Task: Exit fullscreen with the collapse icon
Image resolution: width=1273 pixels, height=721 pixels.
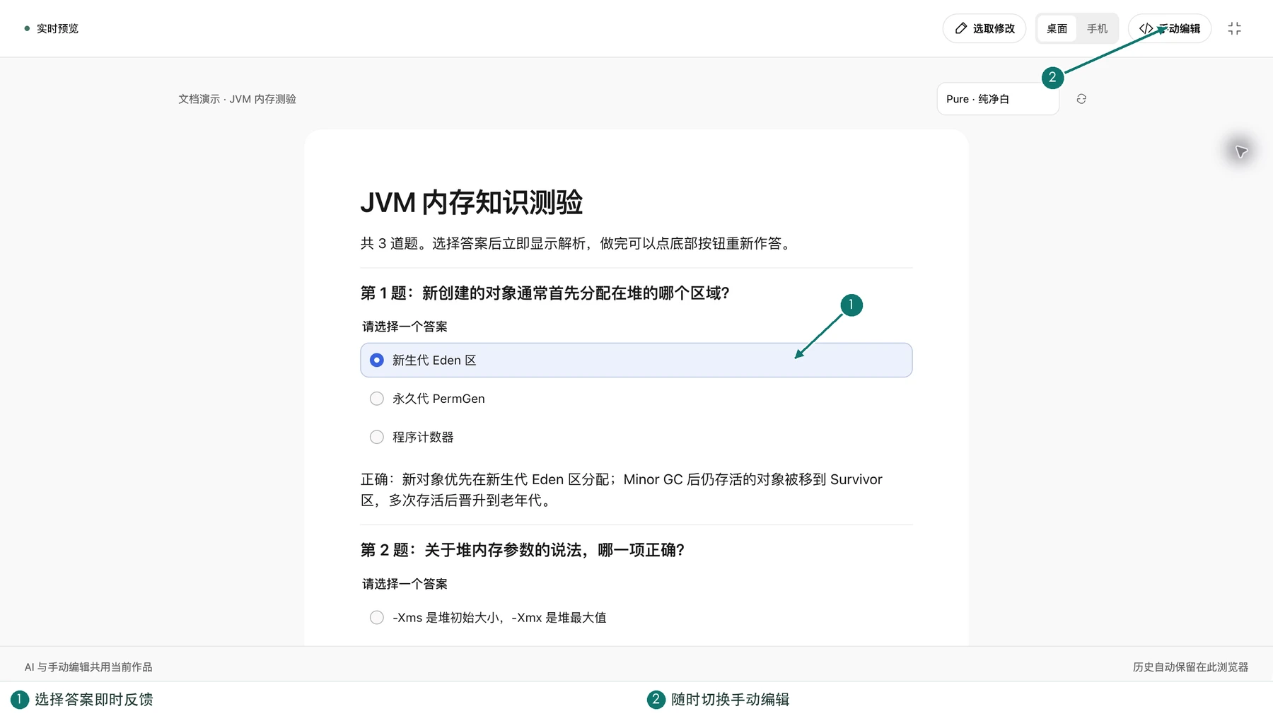Action: tap(1234, 28)
